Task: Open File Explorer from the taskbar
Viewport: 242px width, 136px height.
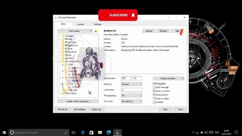Action: point(100,132)
